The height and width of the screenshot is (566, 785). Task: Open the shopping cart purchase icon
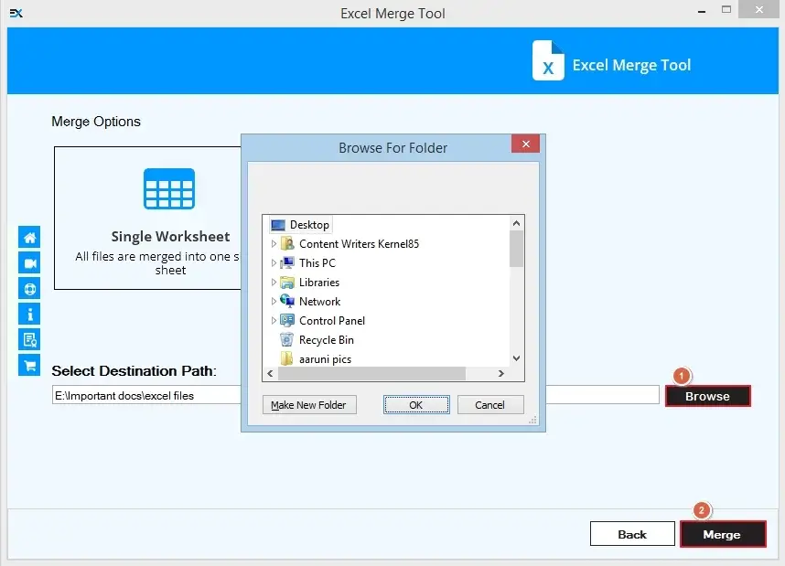pos(29,365)
